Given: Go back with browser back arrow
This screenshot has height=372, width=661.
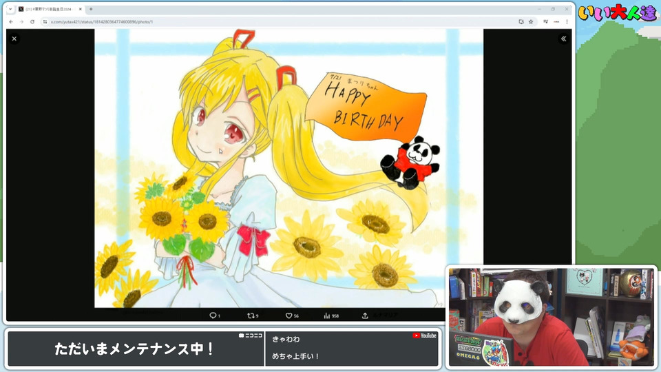Looking at the screenshot, I should (11, 21).
